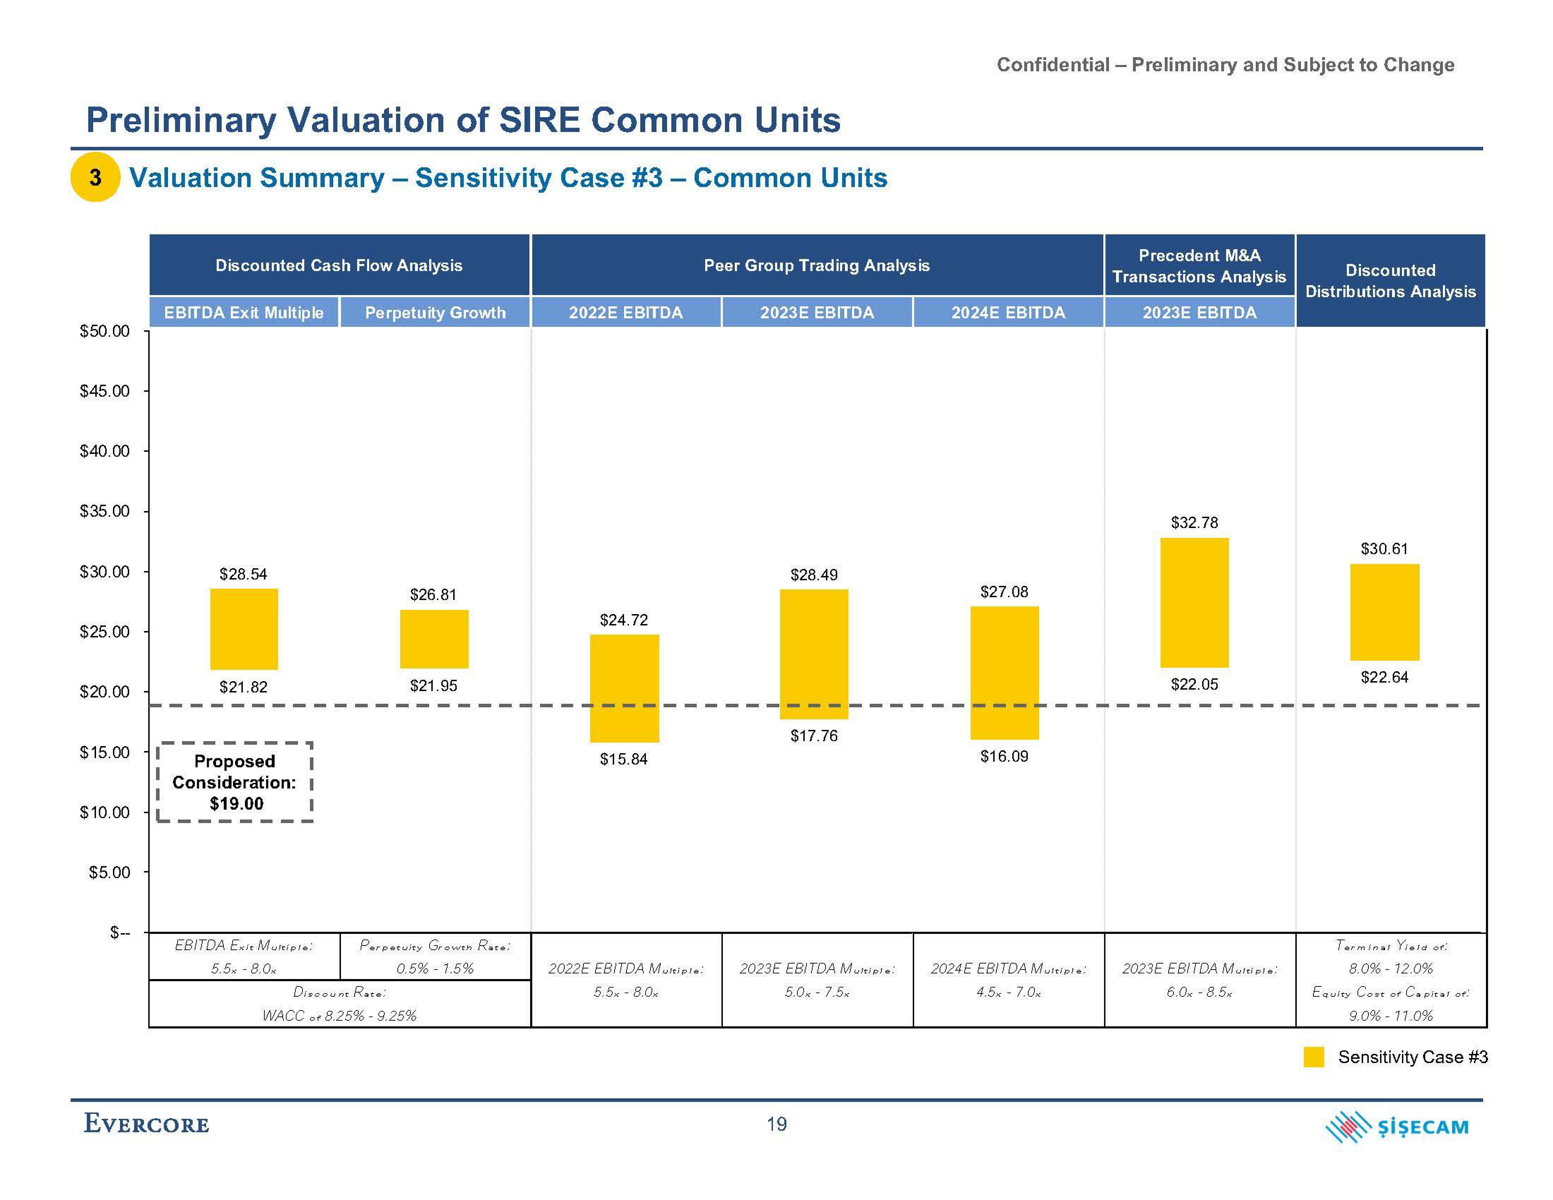
Task: Click the EBITDA Exit Multiple yellow bar
Action: pyautogui.click(x=244, y=629)
